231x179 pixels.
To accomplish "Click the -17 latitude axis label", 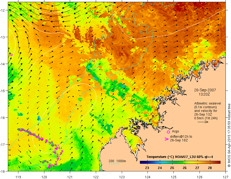I will tap(3, 145).
